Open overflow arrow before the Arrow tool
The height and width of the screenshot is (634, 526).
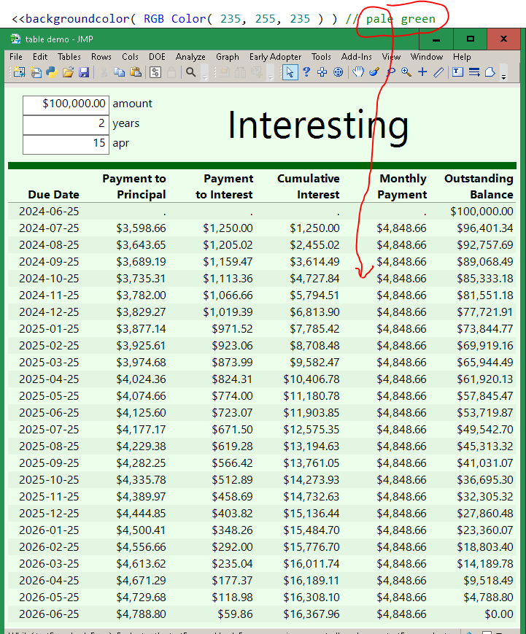pos(271,77)
